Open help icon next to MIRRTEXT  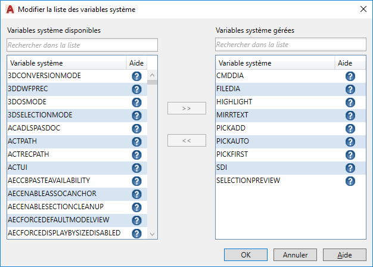(x=350, y=116)
